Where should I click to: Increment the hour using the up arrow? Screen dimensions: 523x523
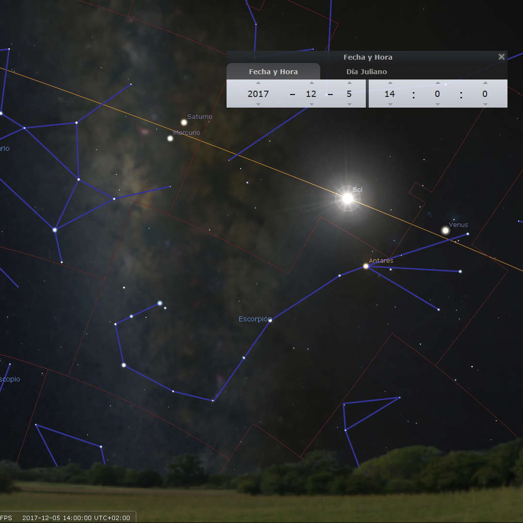point(390,83)
